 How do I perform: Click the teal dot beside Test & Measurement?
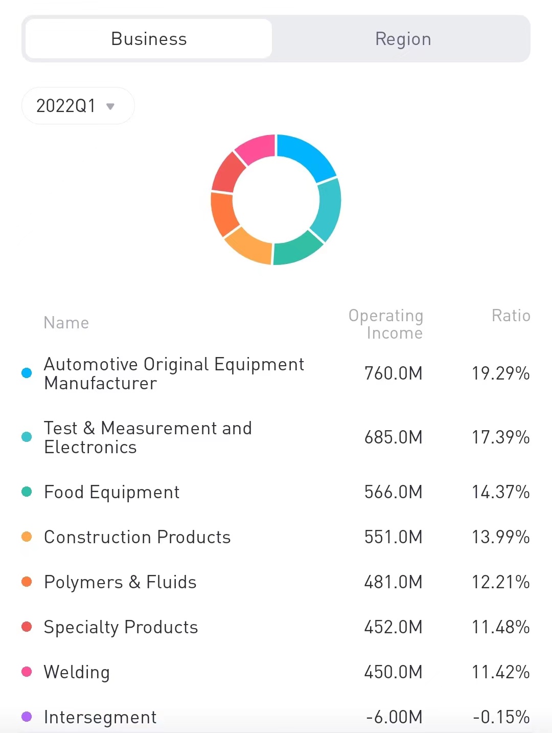coord(27,437)
